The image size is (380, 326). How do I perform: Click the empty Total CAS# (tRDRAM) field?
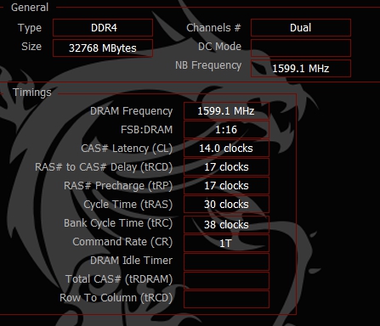(x=226, y=280)
